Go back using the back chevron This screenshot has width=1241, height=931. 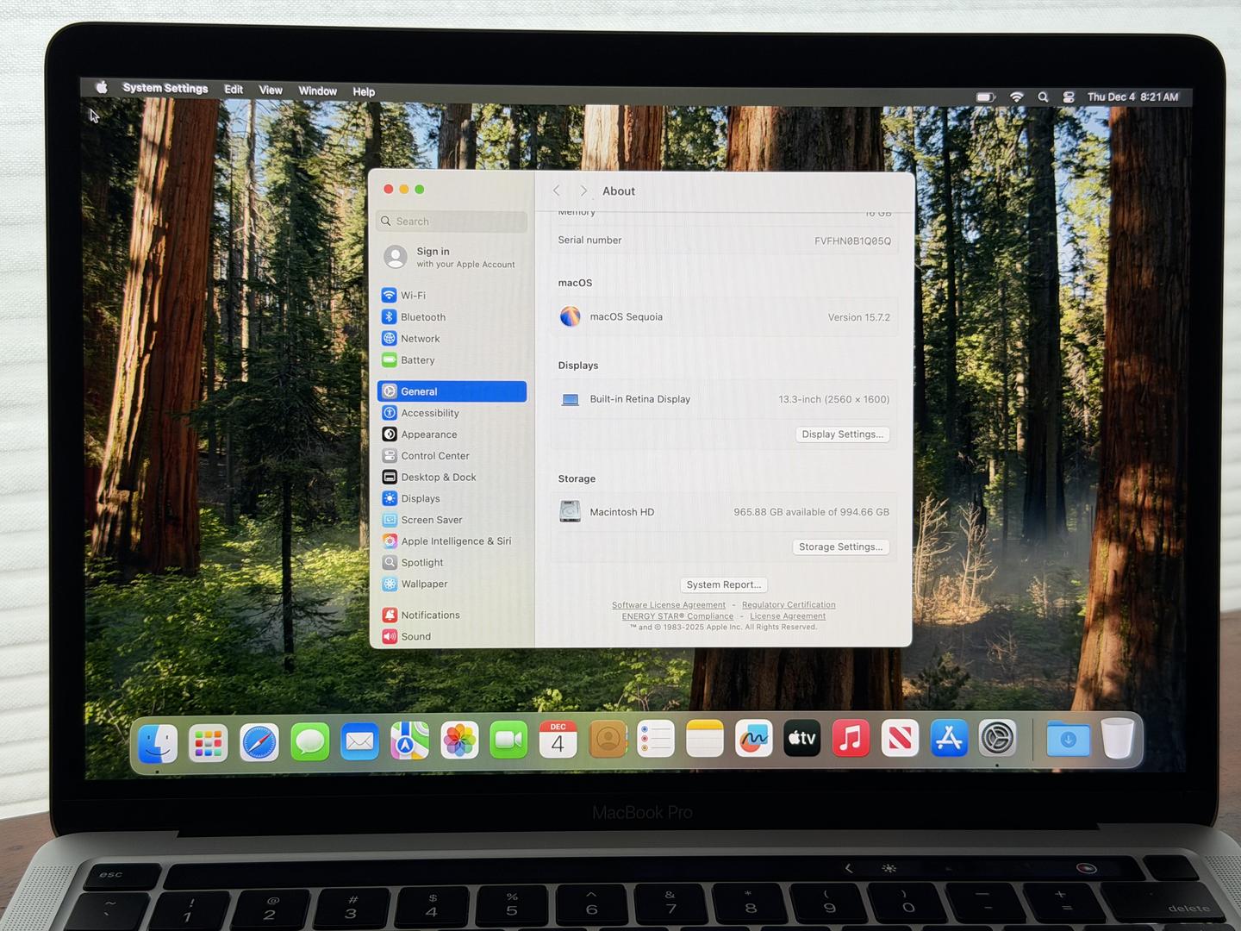point(557,191)
